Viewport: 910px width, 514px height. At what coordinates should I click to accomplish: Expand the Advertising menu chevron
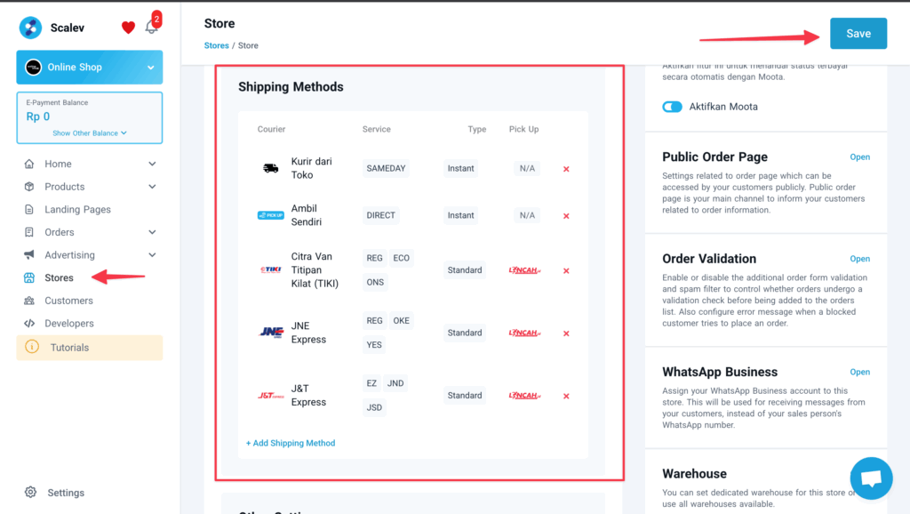point(152,255)
